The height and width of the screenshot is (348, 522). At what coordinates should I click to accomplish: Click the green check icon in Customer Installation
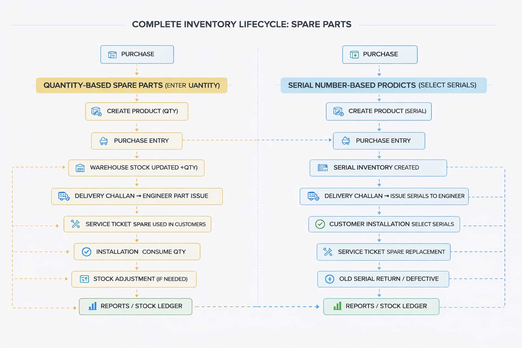[320, 224]
